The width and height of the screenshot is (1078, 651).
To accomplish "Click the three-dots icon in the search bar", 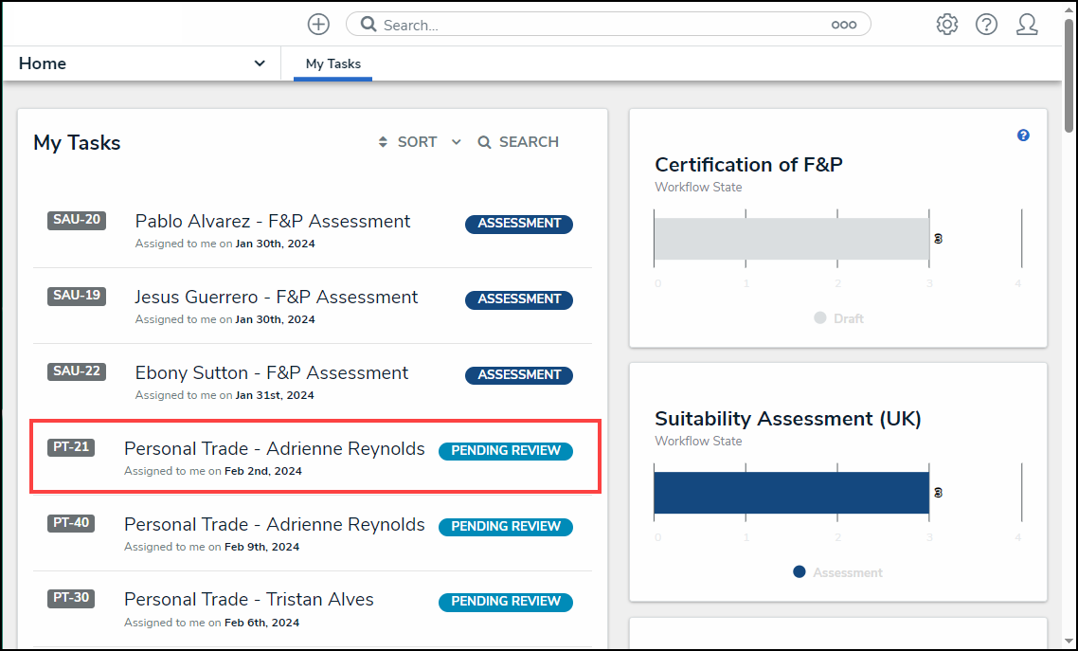I will [x=843, y=26].
